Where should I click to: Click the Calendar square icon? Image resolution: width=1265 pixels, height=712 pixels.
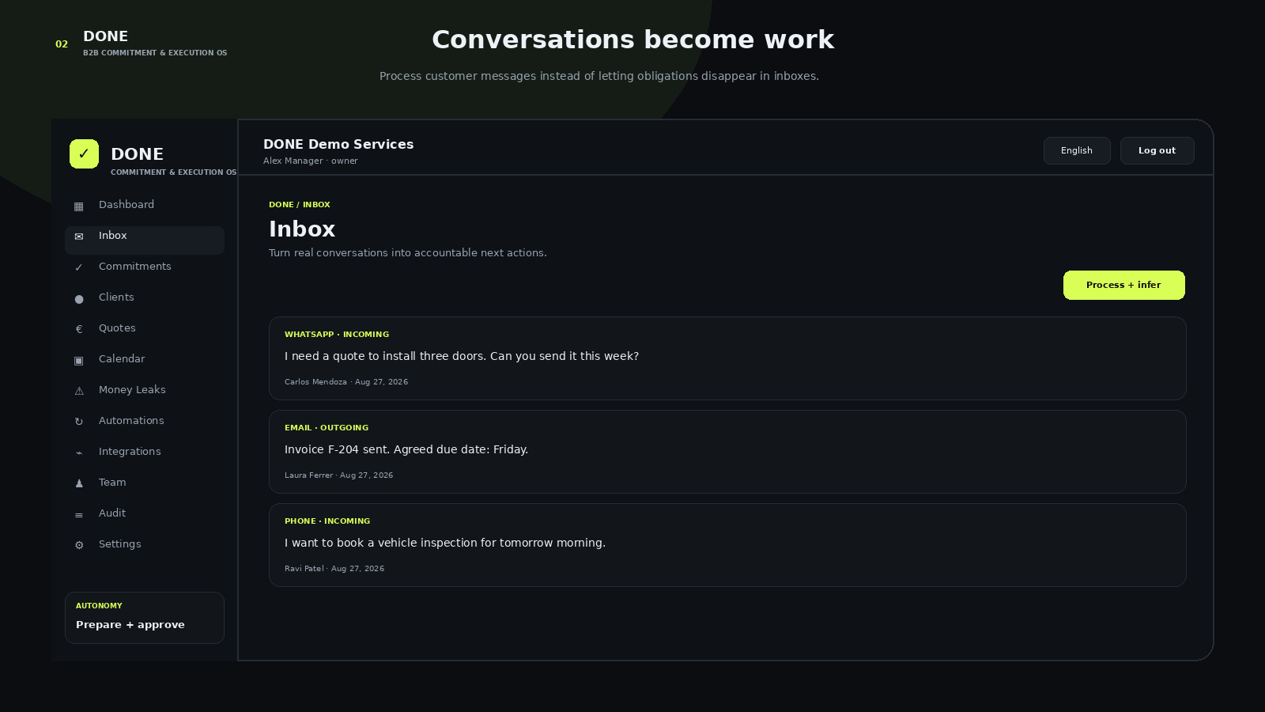click(79, 360)
